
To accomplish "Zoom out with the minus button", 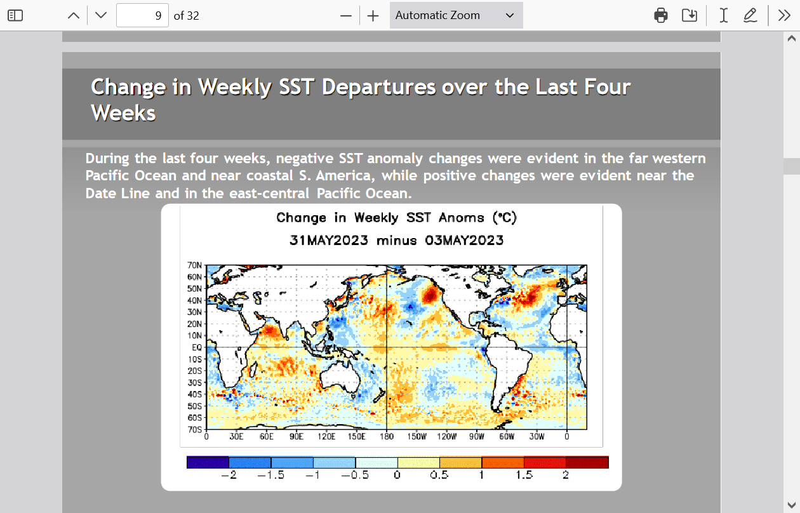I will click(x=346, y=15).
